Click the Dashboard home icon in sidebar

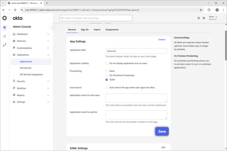pyautogui.click(x=14, y=34)
